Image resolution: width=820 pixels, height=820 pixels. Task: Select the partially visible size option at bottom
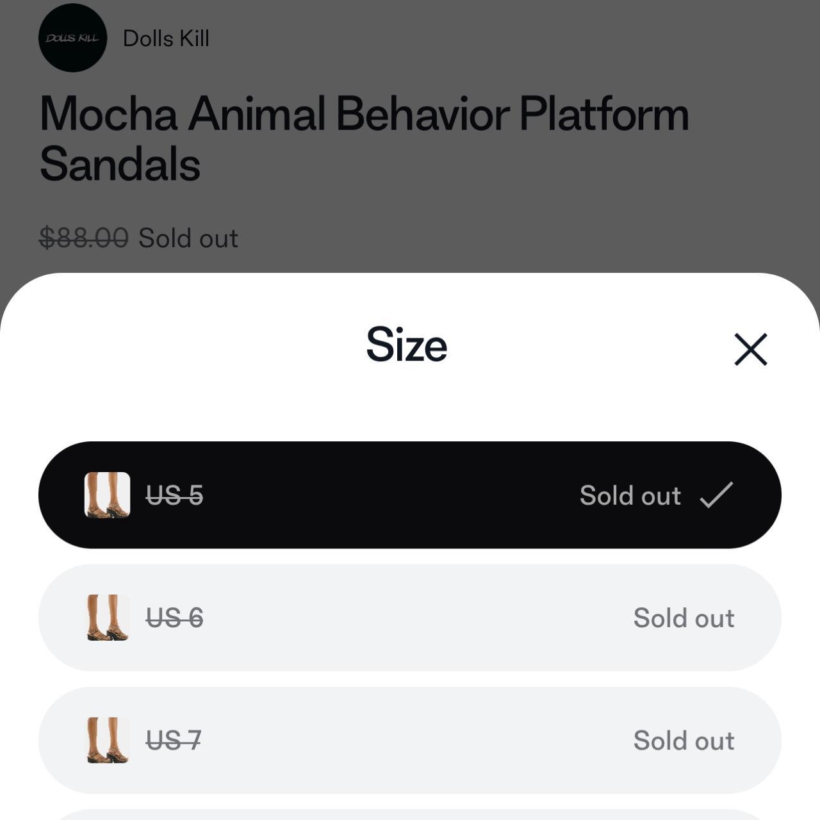click(410, 814)
